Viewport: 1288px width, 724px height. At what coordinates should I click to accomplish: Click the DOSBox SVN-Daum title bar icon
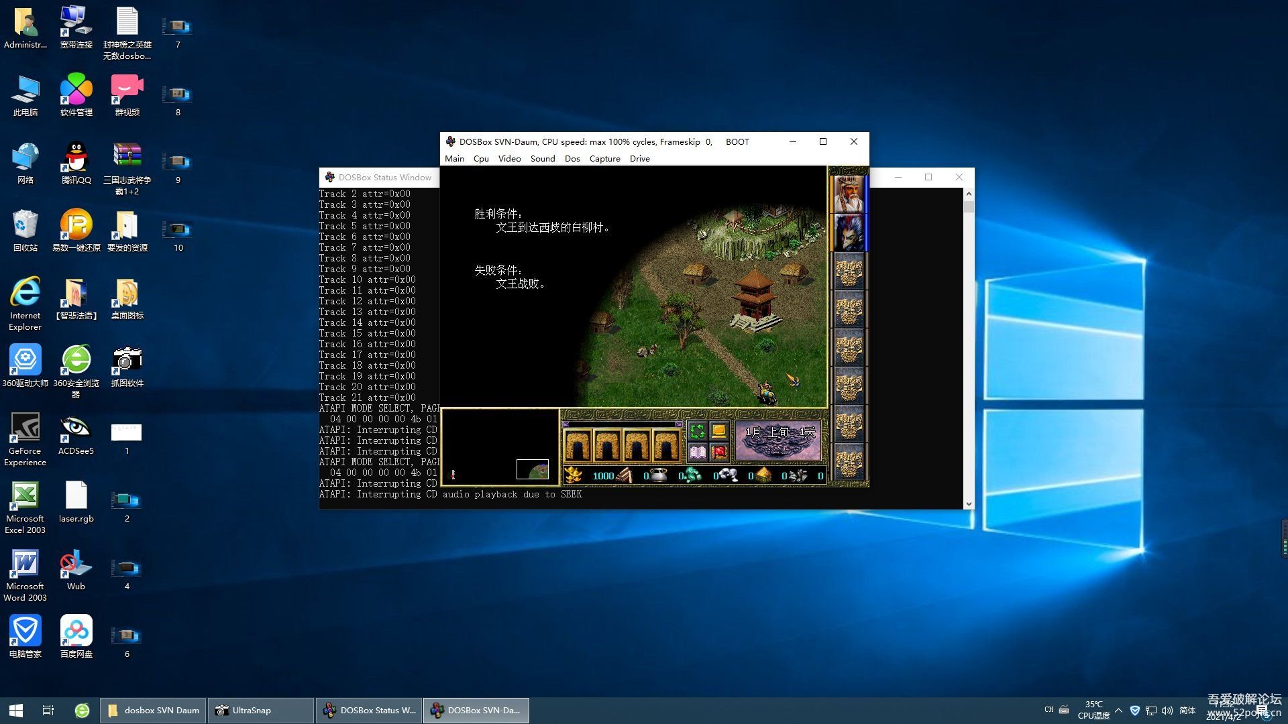451,141
